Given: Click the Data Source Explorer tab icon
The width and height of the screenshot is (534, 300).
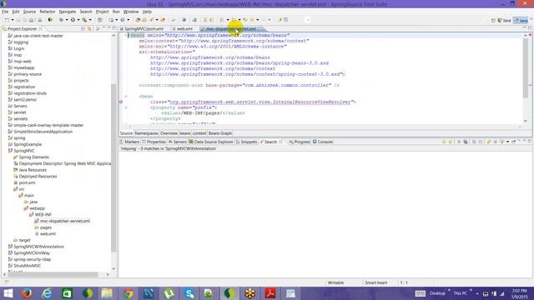Looking at the screenshot, I should point(191,142).
